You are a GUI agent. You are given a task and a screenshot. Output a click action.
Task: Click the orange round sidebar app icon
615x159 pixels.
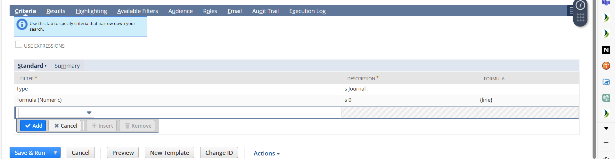(x=606, y=66)
